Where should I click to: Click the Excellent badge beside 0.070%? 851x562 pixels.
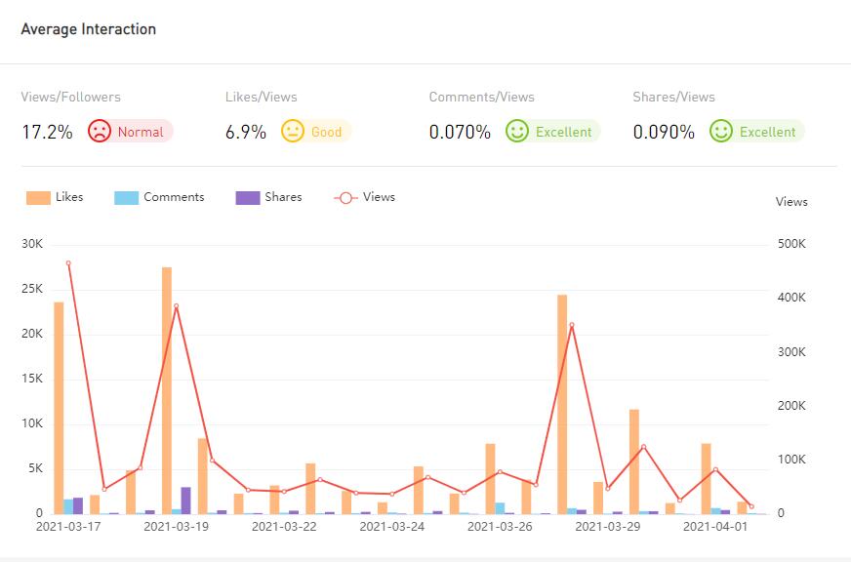click(563, 132)
